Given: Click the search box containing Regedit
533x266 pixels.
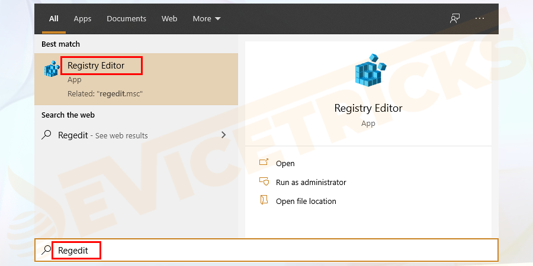Looking at the screenshot, I should point(266,251).
